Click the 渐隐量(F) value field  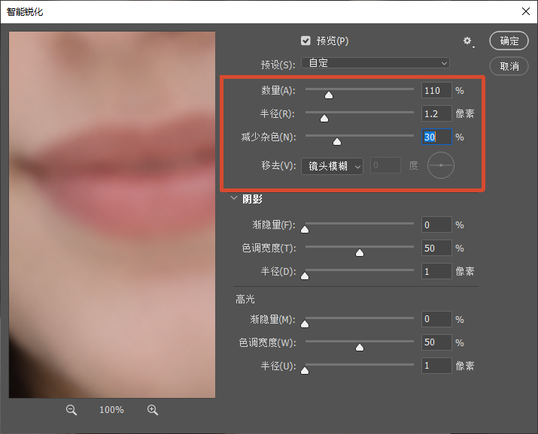coord(436,225)
